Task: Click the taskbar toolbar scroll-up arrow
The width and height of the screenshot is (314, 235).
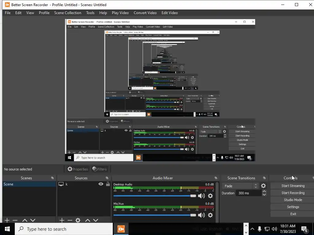Action: (246, 226)
